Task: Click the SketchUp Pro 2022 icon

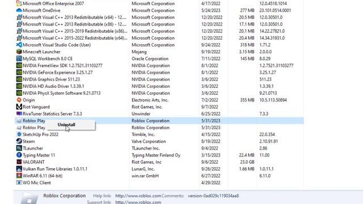Action: pyautogui.click(x=19, y=134)
